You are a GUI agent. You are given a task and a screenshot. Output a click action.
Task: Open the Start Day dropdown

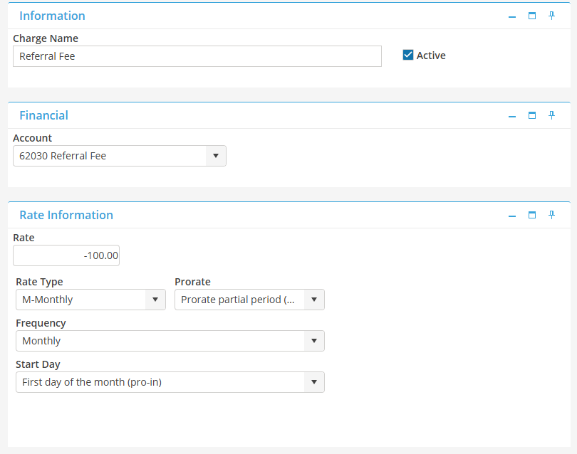314,382
